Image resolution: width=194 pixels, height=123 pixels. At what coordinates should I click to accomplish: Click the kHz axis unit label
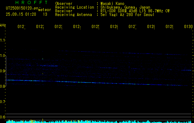pos(3,25)
